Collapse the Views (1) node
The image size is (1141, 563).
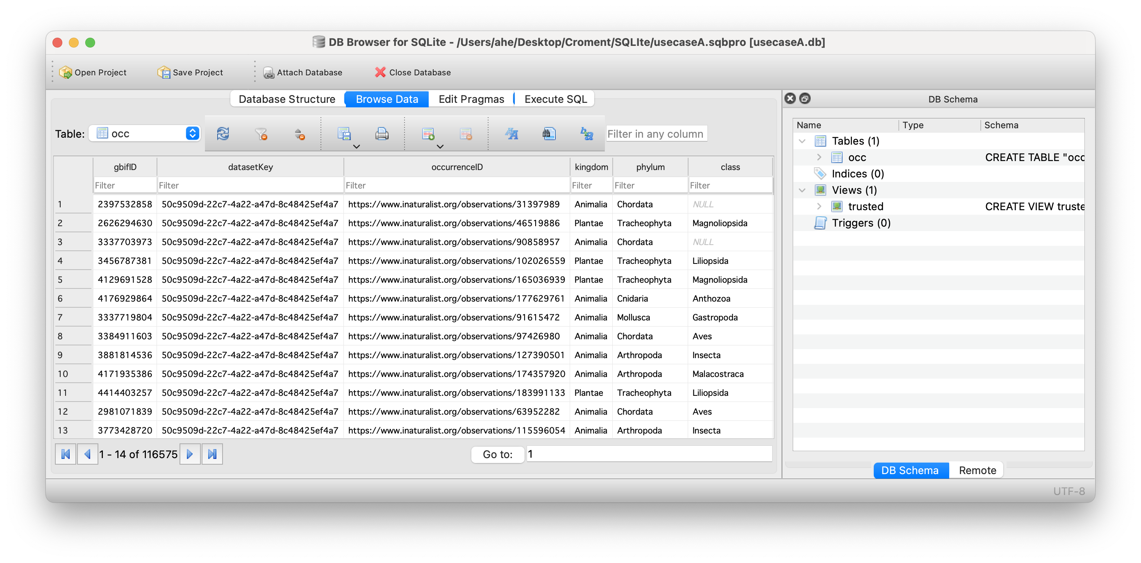point(802,190)
